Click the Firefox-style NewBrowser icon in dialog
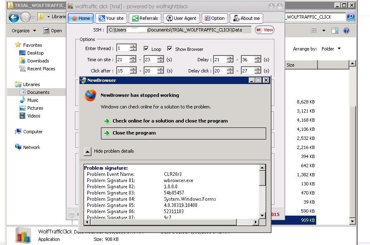The width and height of the screenshot is (370, 245). pos(90,96)
